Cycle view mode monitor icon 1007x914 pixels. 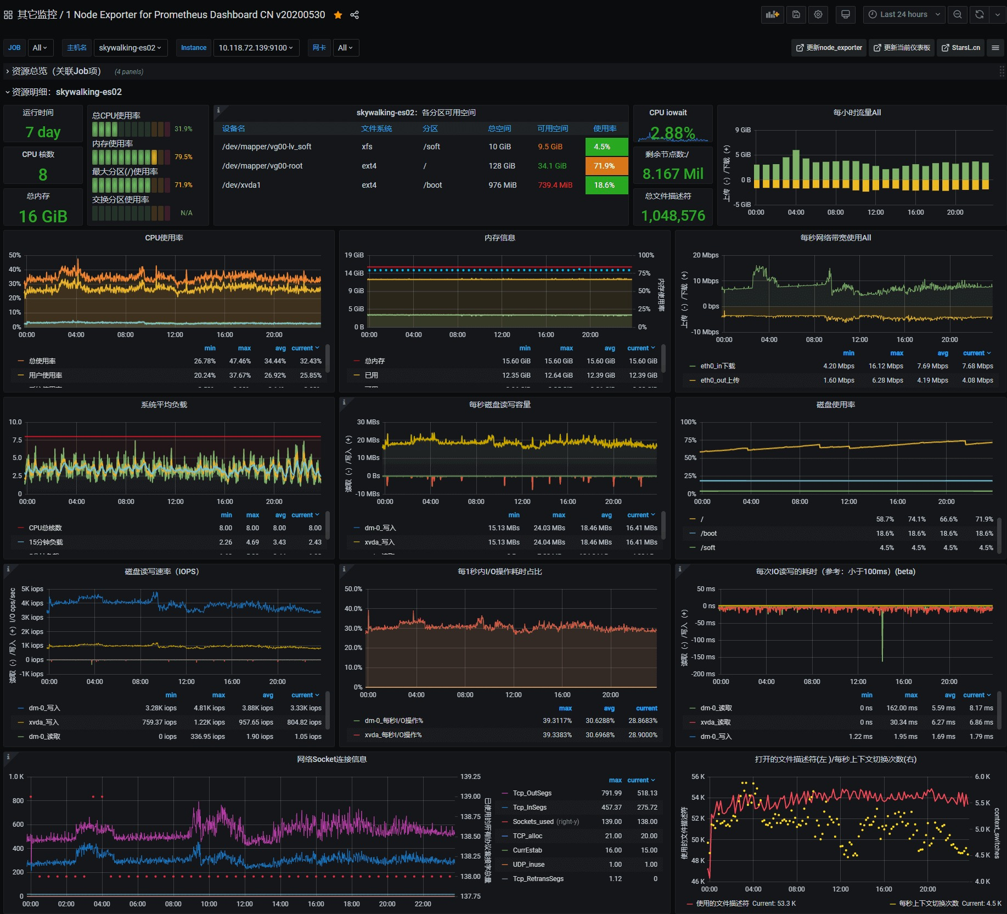click(846, 15)
